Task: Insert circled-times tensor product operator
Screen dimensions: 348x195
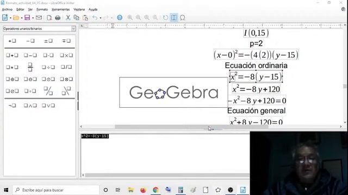Action: 66,79
